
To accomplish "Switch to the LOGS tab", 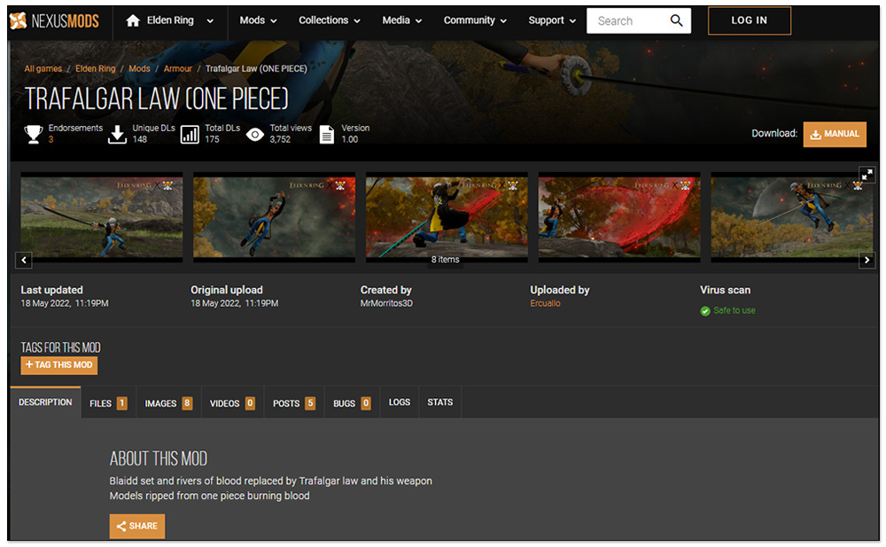I will 400,402.
